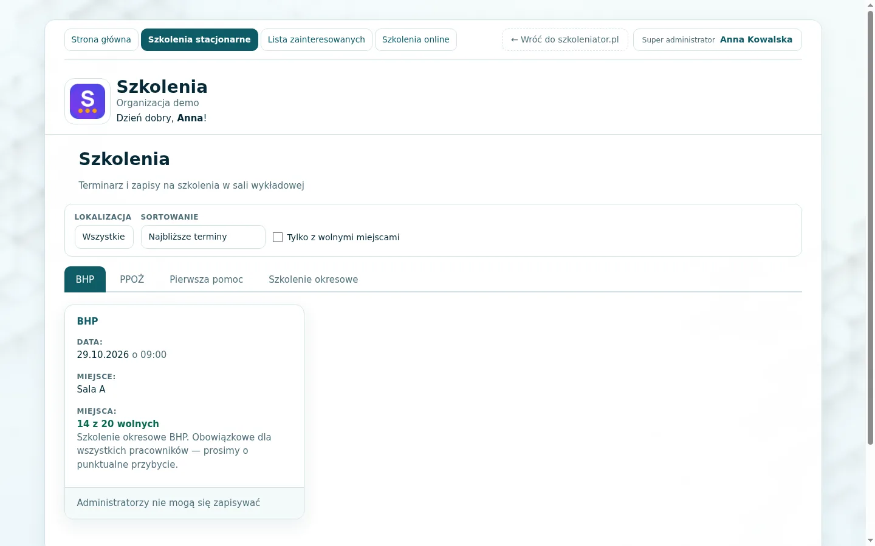Click the Terminarz i zapisy subtitle text
This screenshot has width=875, height=546.
pos(191,186)
